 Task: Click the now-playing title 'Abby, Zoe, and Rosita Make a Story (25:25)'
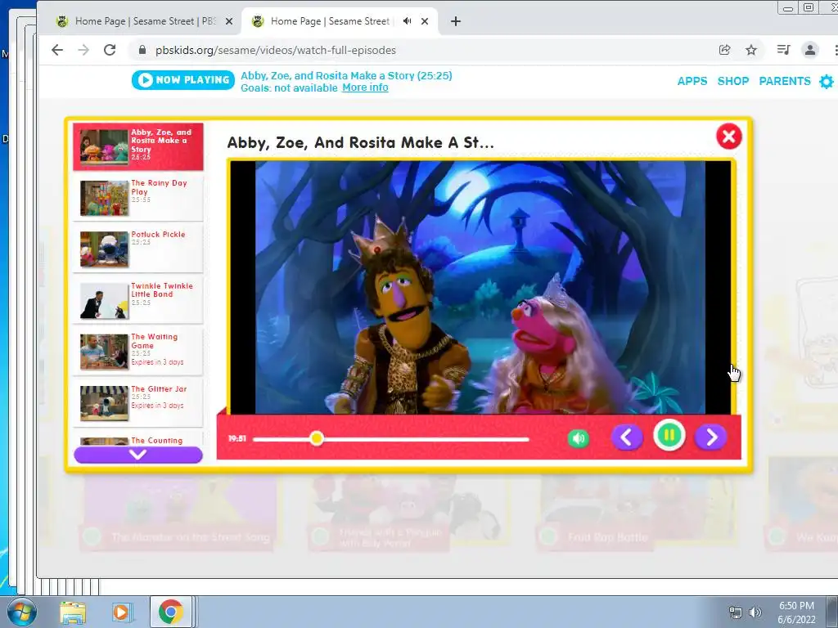[x=346, y=76]
